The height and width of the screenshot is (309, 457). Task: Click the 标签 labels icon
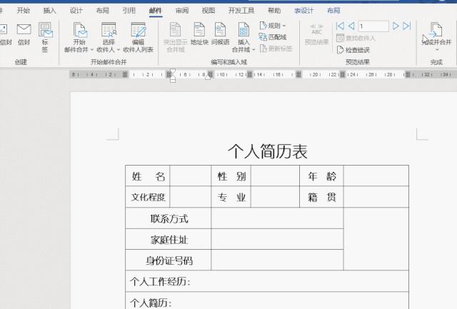coord(45,37)
